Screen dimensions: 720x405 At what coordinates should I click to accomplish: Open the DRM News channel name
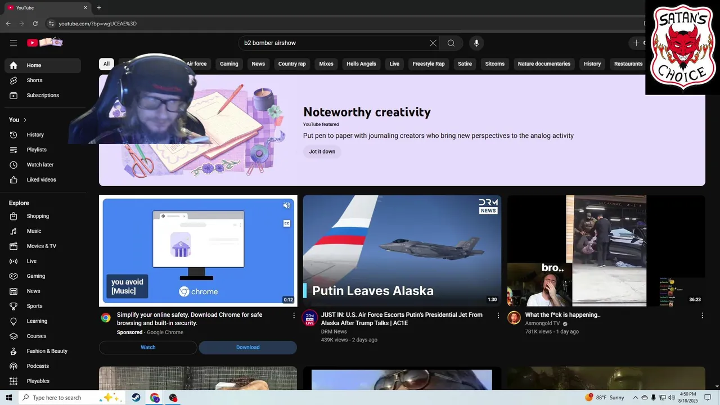334,332
